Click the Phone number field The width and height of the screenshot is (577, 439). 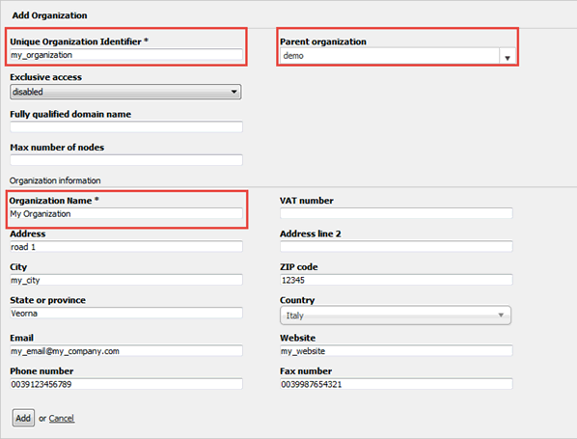pyautogui.click(x=126, y=384)
